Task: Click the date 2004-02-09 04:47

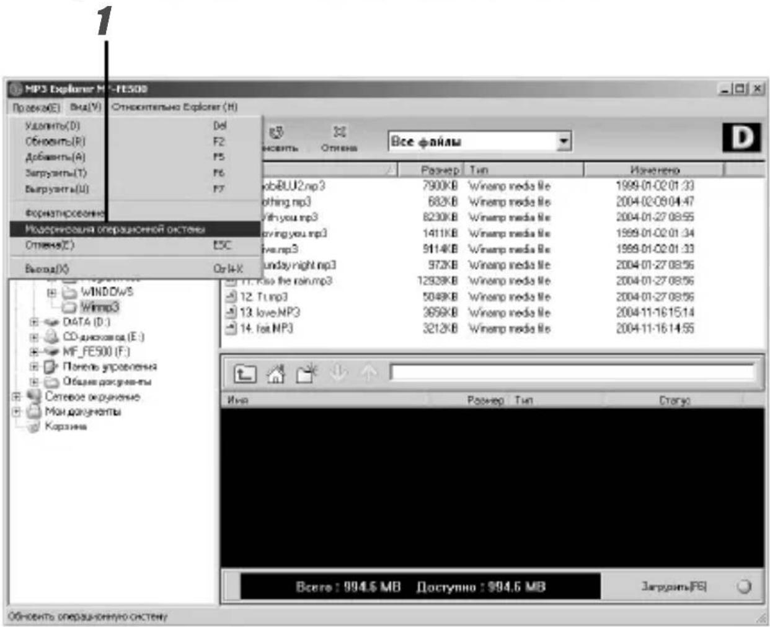Action: point(655,201)
